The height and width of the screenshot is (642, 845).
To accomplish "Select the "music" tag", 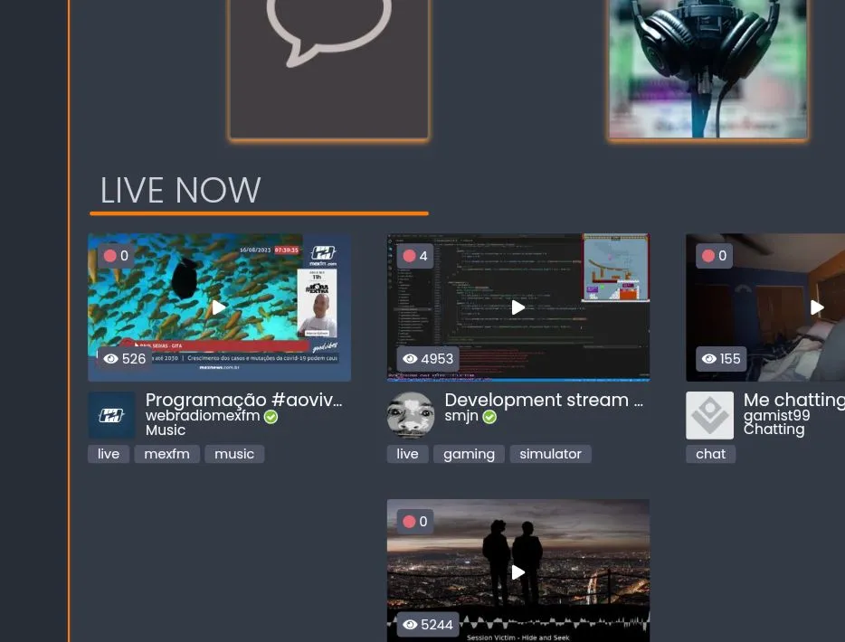I will (x=233, y=453).
